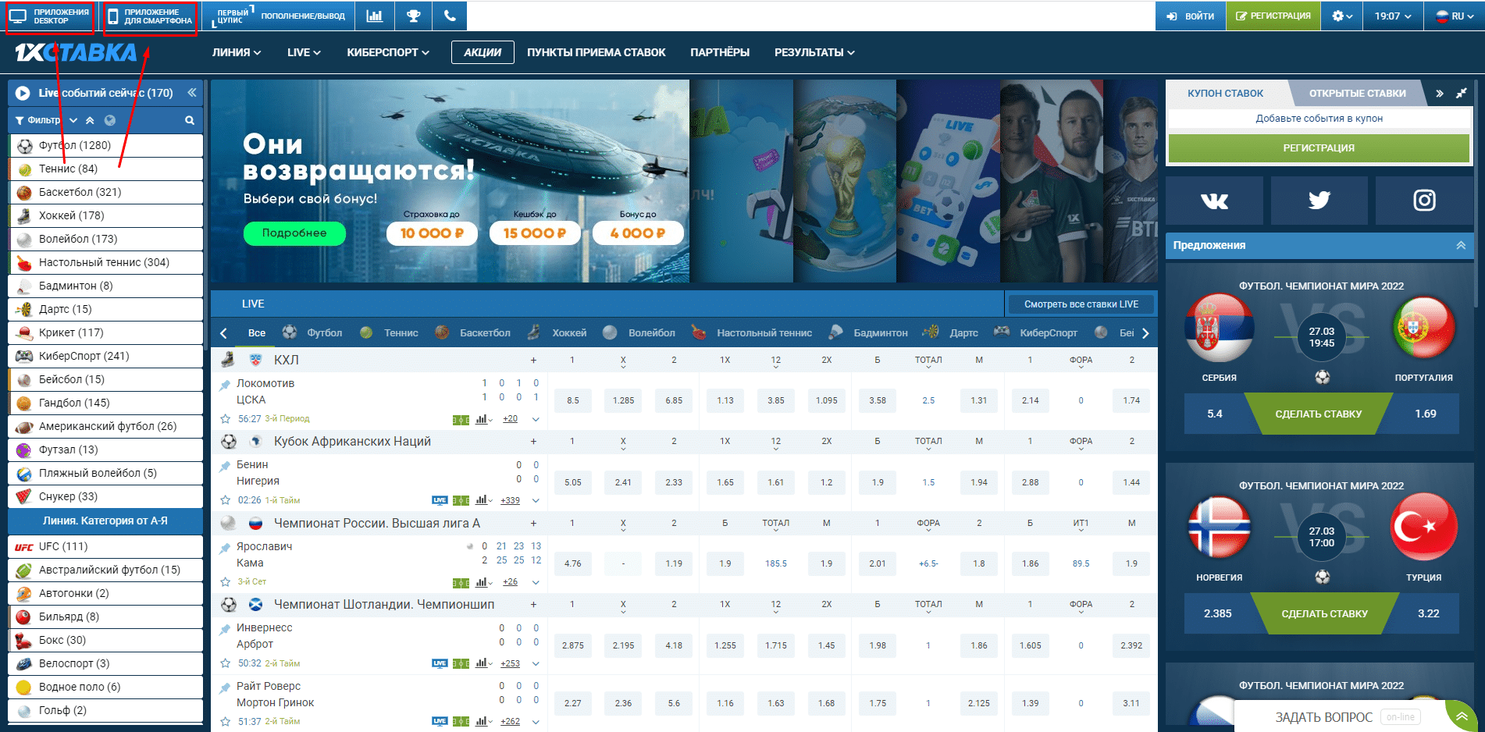Expand more markets +20 for Локомотив – ЦСКА
Image resolution: width=1485 pixels, height=732 pixels.
[510, 419]
